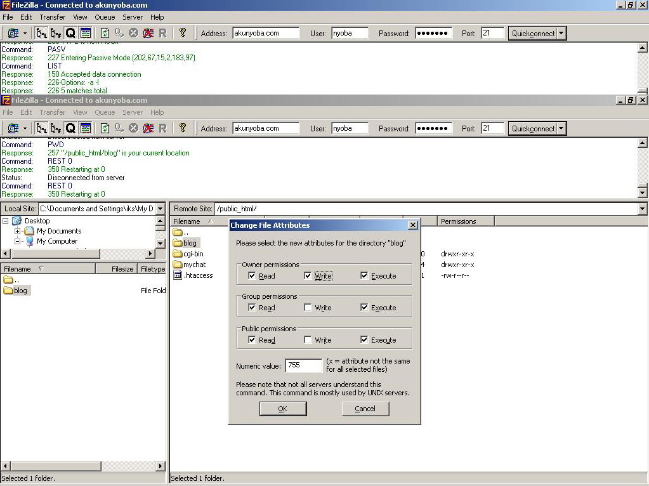Open Queue menu in blue-titled window

[105, 17]
